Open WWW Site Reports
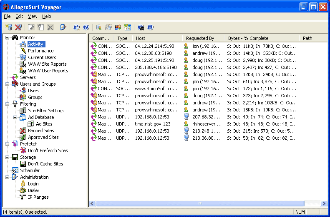Image resolution: width=330 pixels, height=217 pixels. 47,64
